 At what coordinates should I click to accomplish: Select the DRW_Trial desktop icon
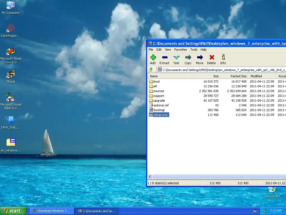11,123
